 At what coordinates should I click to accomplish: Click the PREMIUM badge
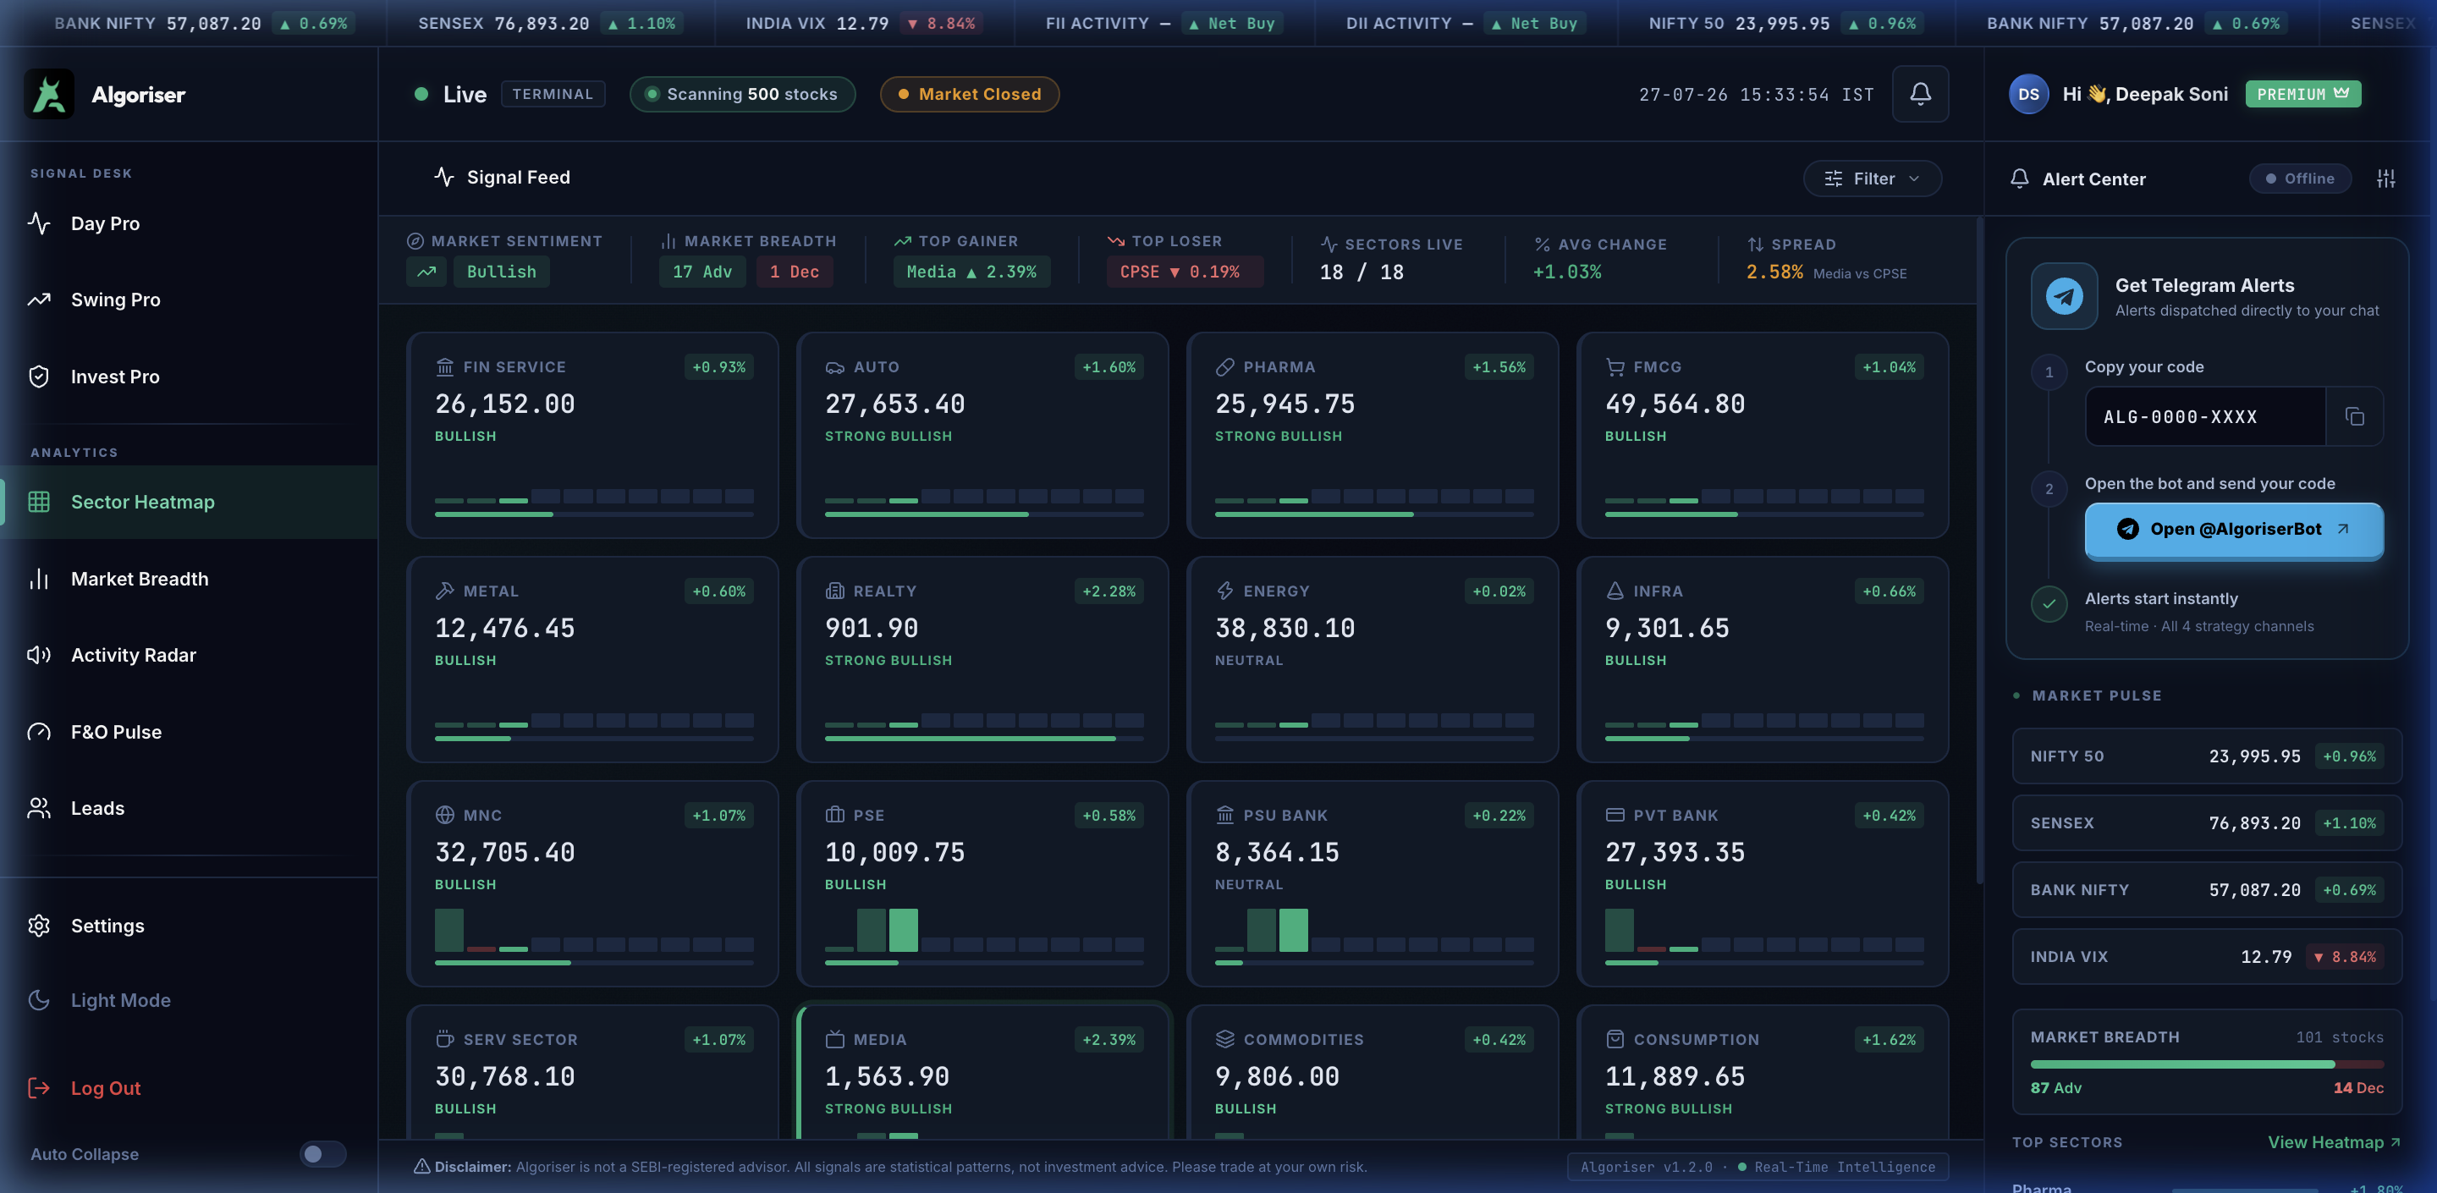pos(2302,94)
